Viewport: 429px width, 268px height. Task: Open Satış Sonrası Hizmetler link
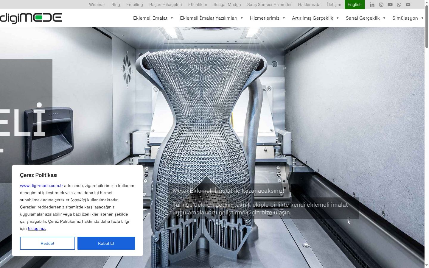tap(270, 4)
